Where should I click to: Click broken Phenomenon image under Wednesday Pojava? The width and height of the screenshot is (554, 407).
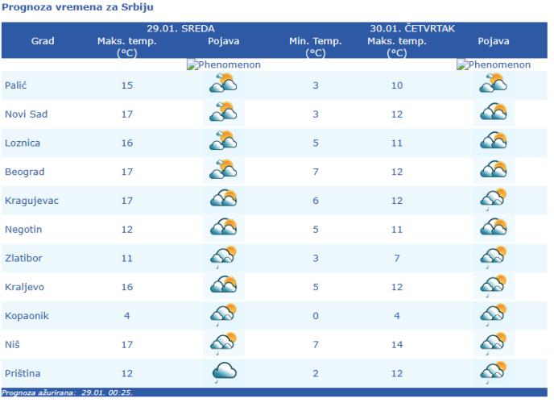(x=224, y=64)
